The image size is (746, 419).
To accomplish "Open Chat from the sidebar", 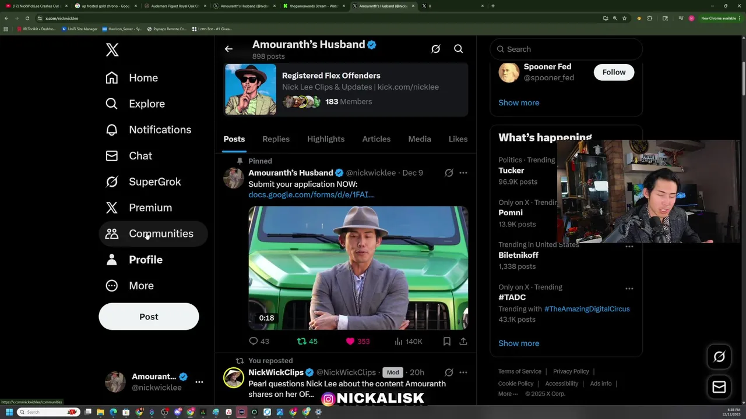I will pyautogui.click(x=129, y=156).
